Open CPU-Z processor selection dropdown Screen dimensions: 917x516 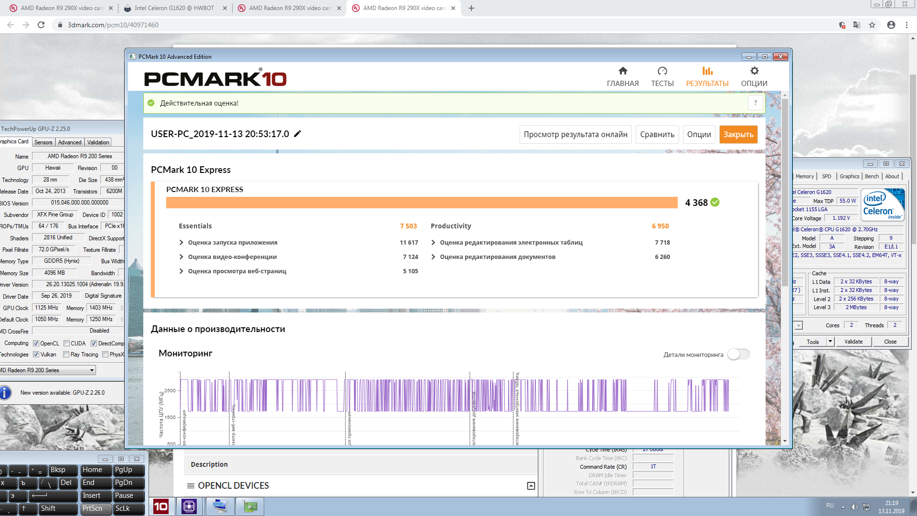pos(798,326)
